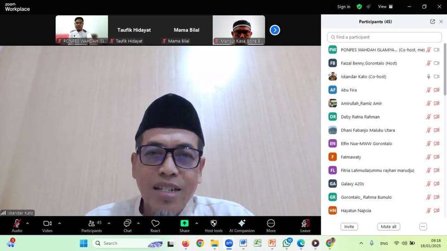Pop out the Participants panel
This screenshot has width=447, height=251.
(433, 22)
